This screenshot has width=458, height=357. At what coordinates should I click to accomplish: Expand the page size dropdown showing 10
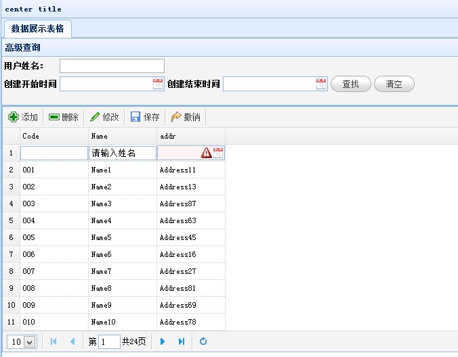click(29, 342)
